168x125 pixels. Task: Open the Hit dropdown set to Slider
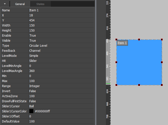61,61
